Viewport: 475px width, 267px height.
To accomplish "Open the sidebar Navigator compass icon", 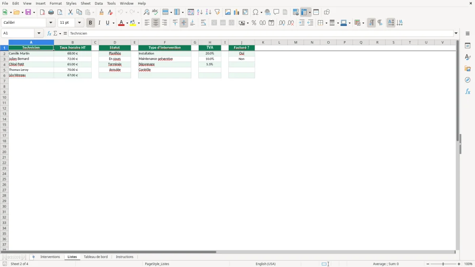I will [467, 80].
